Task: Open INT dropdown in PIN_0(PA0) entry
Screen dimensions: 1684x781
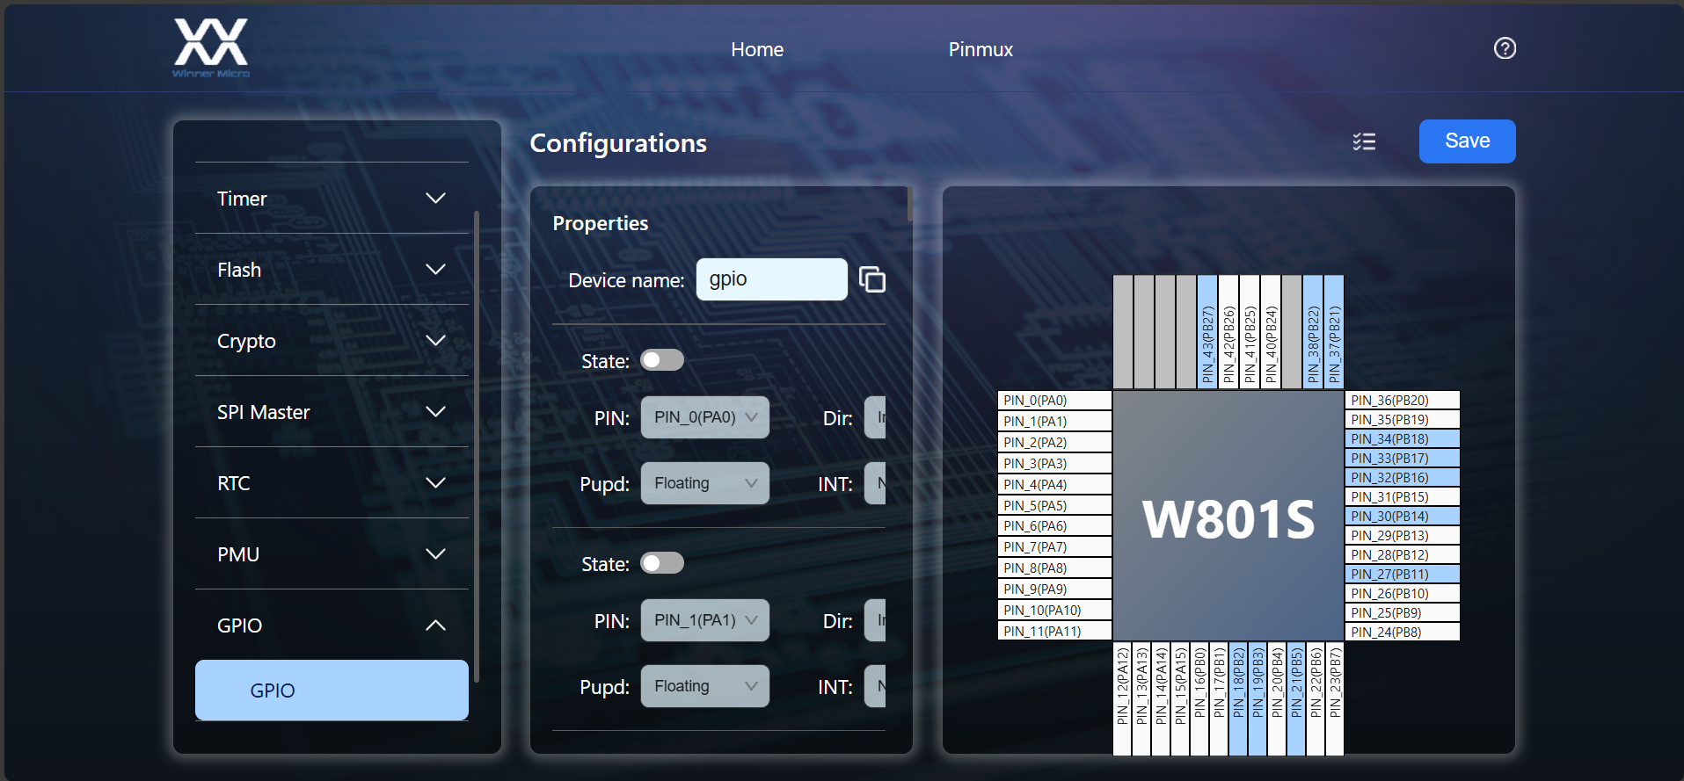Action: point(876,483)
